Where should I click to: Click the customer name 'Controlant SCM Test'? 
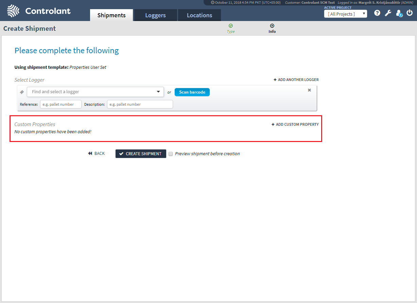coord(318,2)
